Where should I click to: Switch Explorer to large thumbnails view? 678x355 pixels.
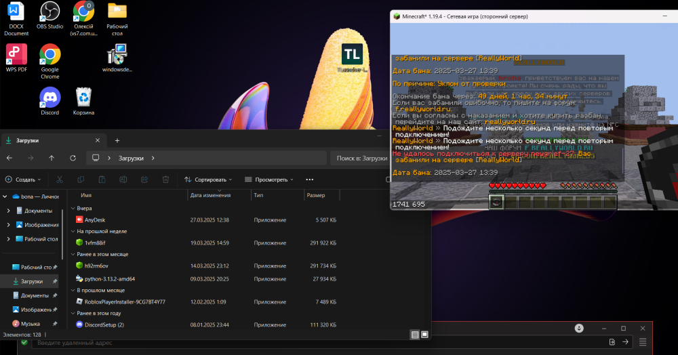tap(424, 335)
